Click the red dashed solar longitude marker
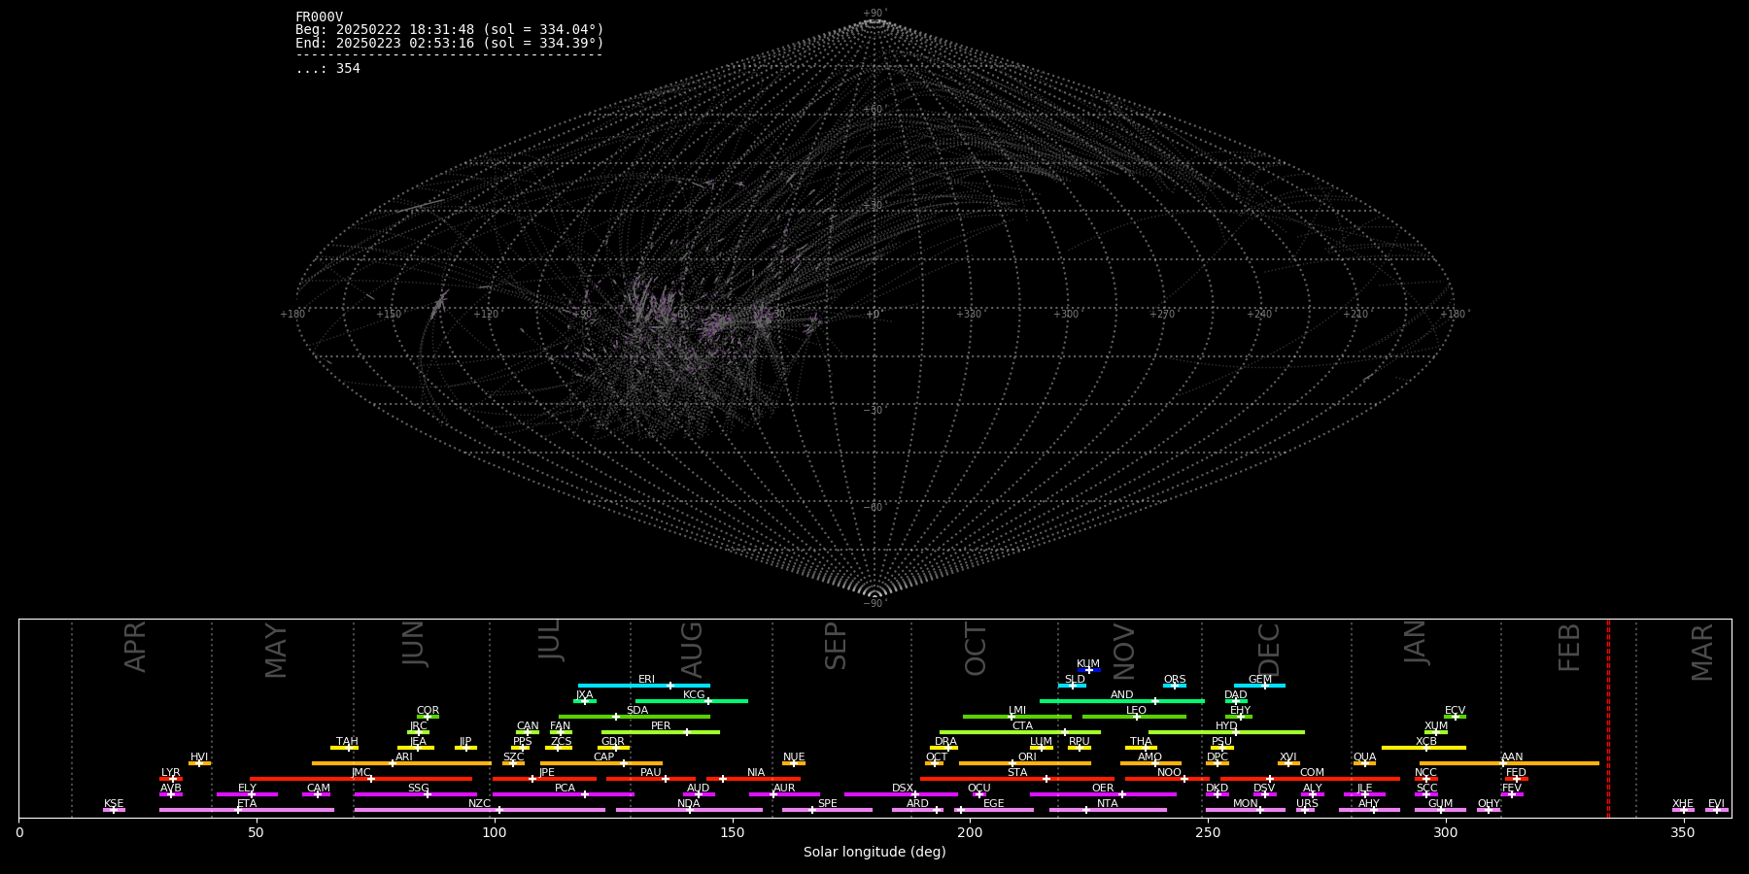The height and width of the screenshot is (874, 1749). point(1608,719)
